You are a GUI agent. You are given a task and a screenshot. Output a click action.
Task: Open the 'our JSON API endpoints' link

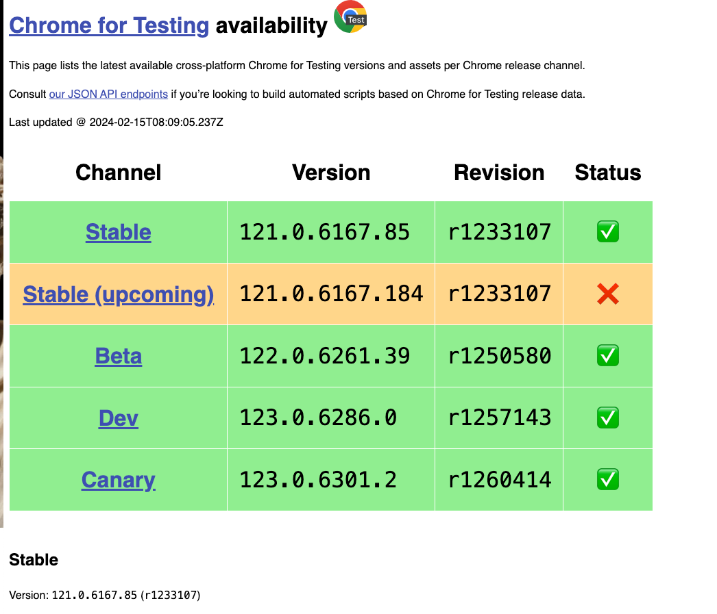point(108,94)
